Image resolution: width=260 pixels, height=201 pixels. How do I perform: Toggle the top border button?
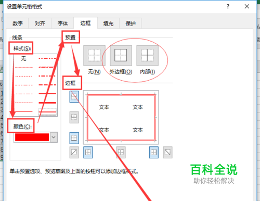(74, 97)
